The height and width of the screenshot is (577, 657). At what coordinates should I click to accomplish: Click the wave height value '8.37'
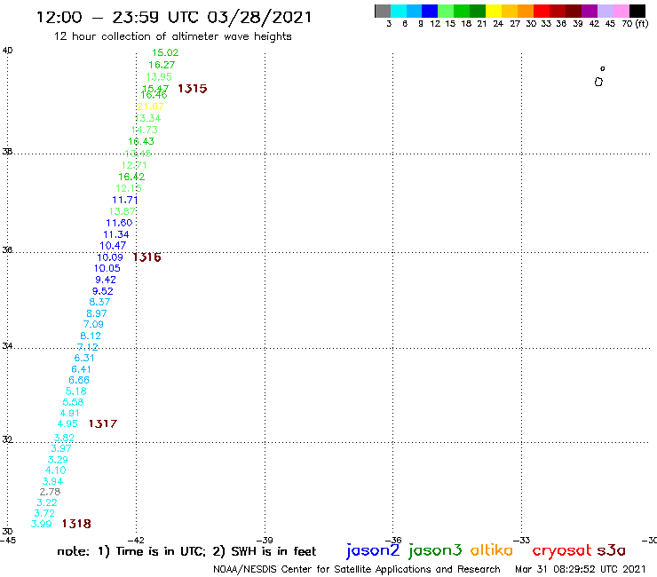coord(99,302)
